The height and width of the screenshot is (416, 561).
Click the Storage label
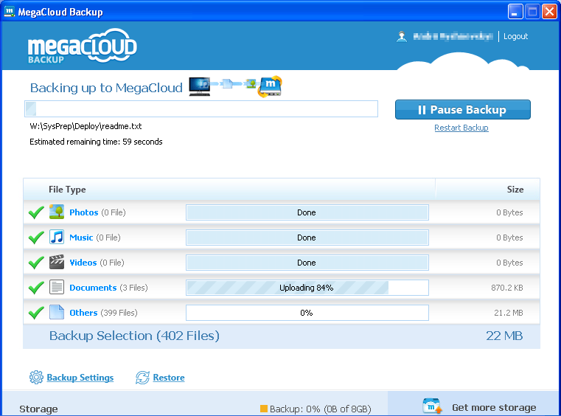coord(38,409)
